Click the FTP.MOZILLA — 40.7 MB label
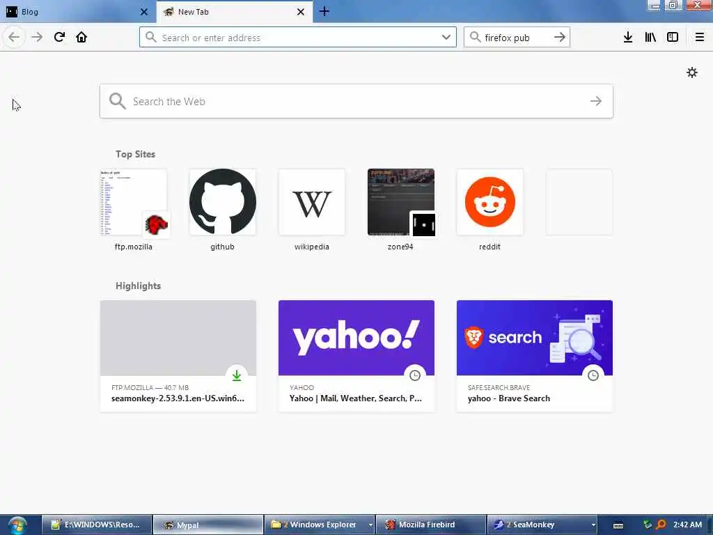The image size is (713, 535). (150, 387)
